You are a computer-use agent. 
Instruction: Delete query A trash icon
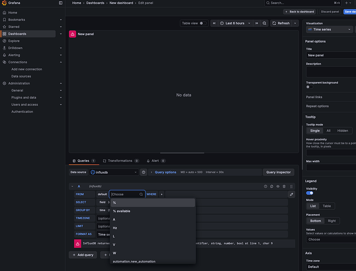[284, 186]
